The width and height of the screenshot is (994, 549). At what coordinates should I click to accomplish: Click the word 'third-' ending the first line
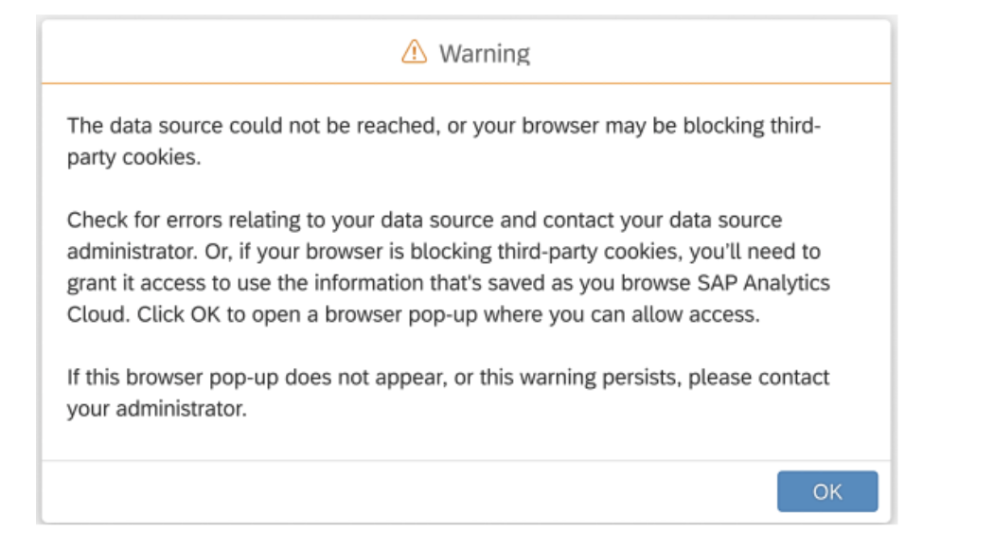[x=795, y=126]
